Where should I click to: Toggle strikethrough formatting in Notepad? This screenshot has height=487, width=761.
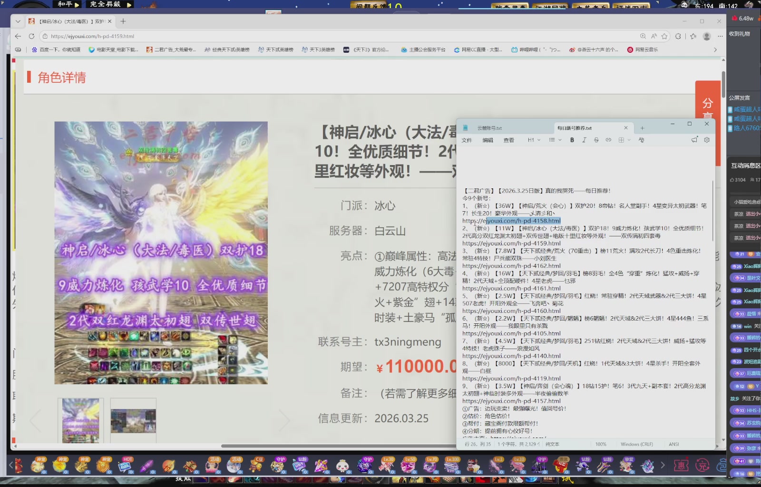596,140
